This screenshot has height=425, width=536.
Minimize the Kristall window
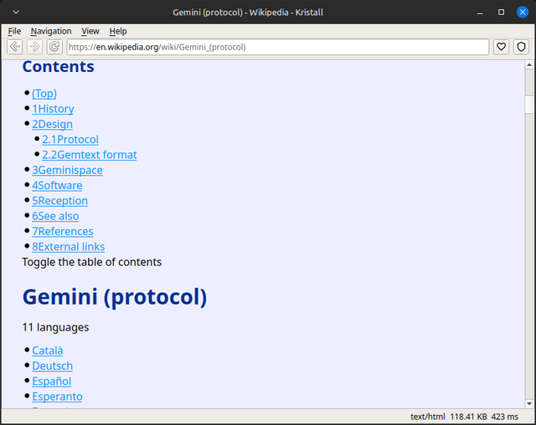coord(480,13)
